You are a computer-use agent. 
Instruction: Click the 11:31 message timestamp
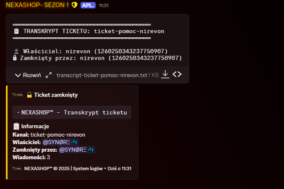pos(104,5)
